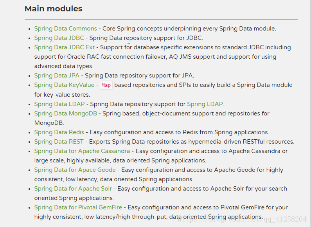
Task: Click 'hypermedia-driven RESTful resources' text
Action: click(x=241, y=142)
